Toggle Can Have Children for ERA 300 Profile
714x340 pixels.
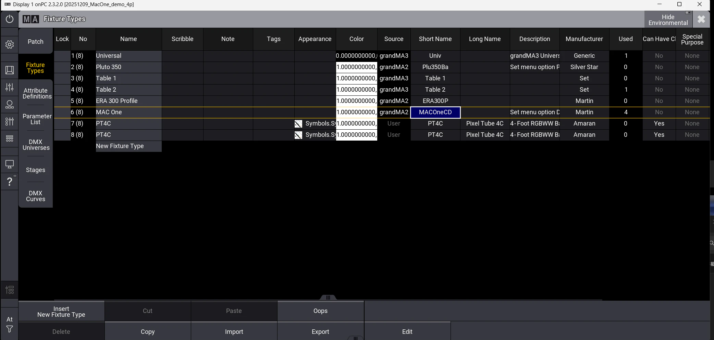click(659, 101)
